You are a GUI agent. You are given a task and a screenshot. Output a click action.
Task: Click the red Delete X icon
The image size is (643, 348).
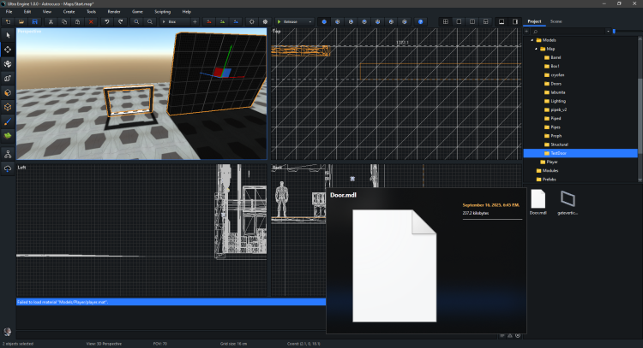point(91,21)
